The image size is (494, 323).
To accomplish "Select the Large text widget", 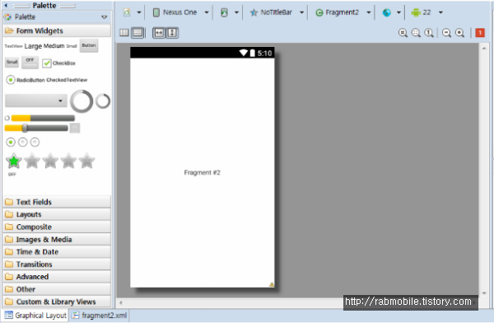I will pos(33,46).
